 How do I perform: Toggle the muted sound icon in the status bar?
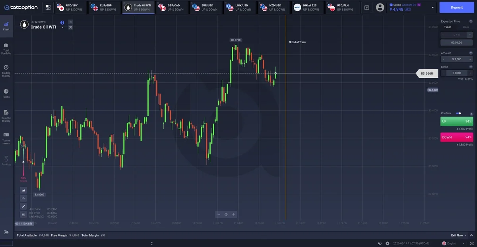380,243
